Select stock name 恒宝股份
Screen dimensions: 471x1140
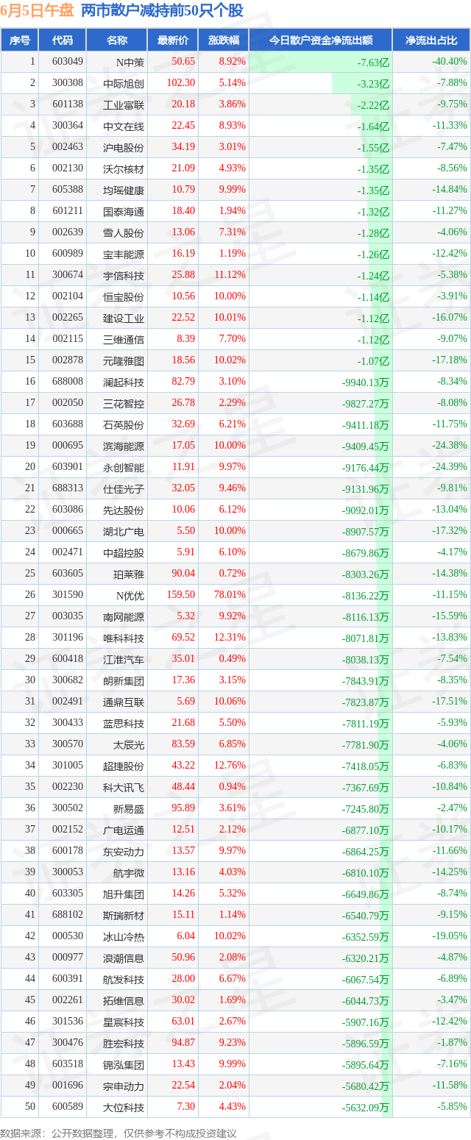(x=124, y=296)
